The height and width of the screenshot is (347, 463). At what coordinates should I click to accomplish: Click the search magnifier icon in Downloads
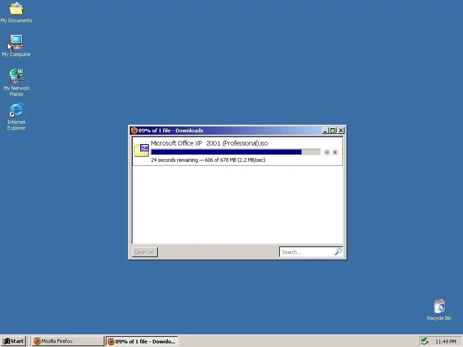[338, 252]
